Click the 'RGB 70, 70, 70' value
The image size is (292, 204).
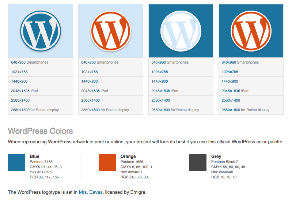tap(224, 177)
